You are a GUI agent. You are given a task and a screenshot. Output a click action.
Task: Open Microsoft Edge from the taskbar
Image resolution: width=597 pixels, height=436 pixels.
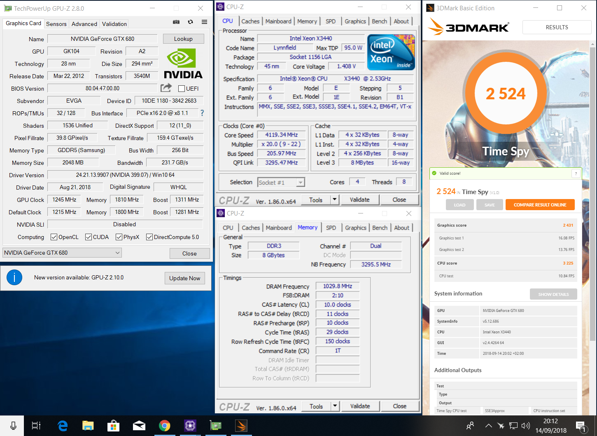(63, 426)
